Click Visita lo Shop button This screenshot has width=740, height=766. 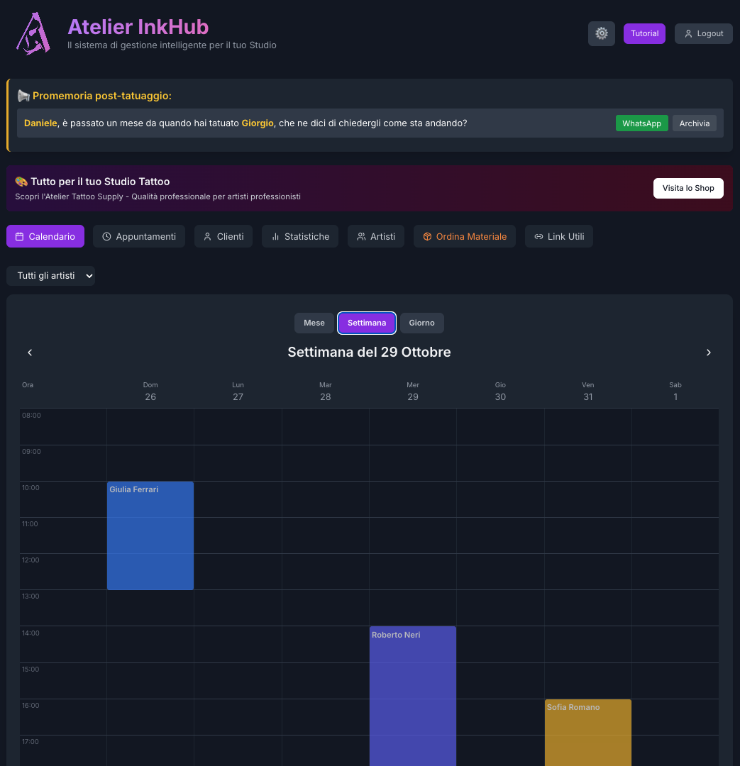[687, 188]
